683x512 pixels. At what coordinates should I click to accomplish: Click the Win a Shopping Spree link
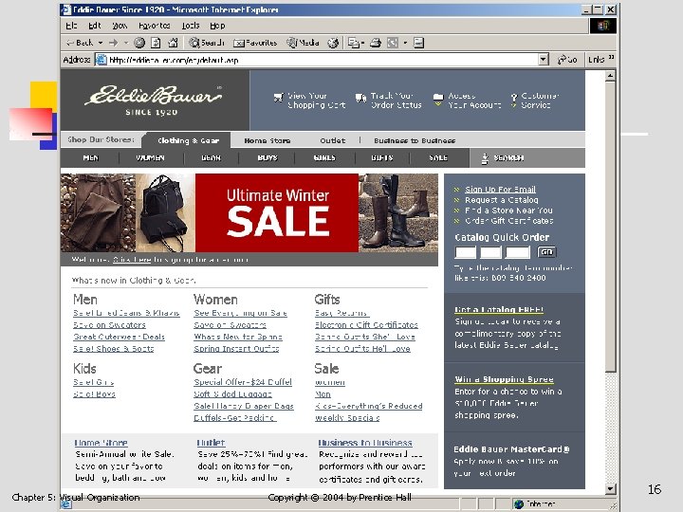[504, 379]
